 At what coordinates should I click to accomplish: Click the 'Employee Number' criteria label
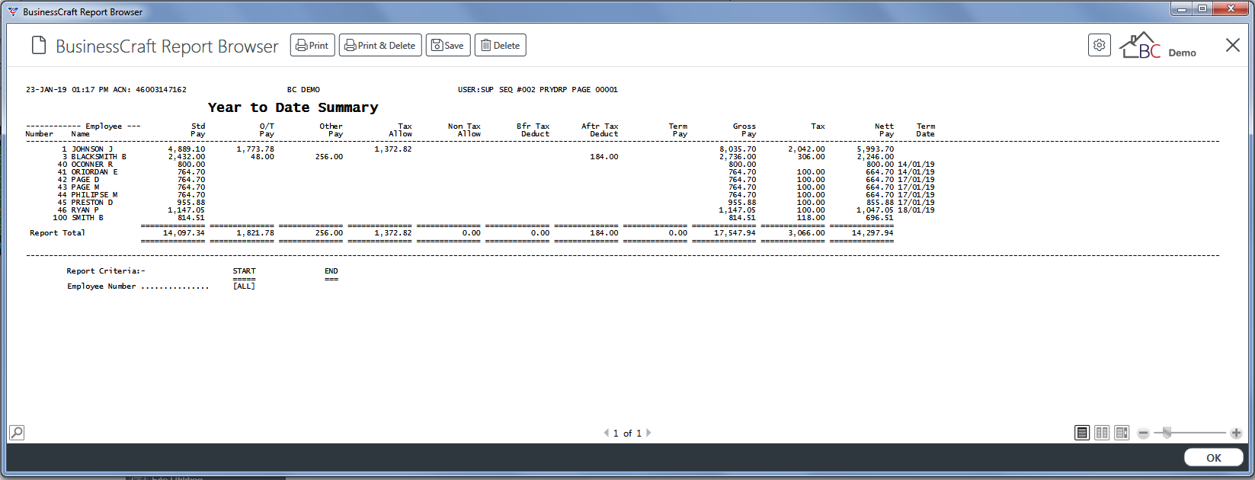coord(101,286)
